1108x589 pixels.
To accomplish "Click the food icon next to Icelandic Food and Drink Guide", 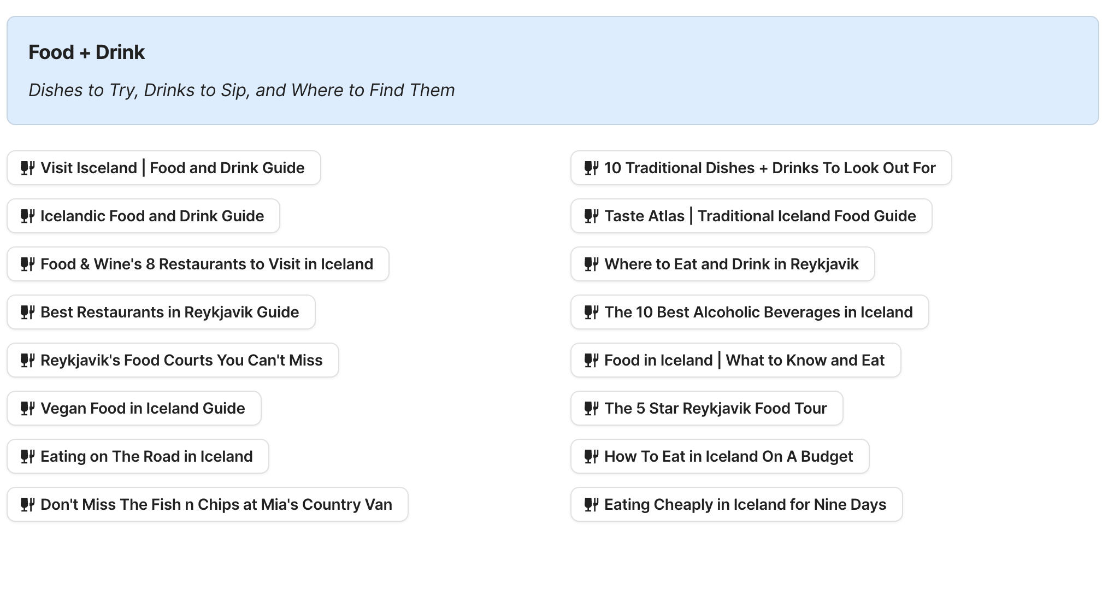I will 27,216.
